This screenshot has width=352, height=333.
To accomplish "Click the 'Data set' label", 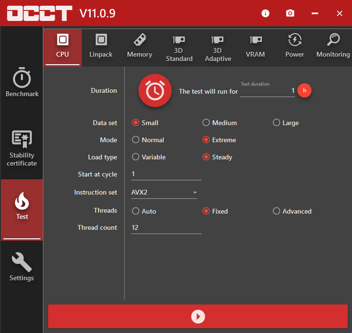I will point(105,123).
